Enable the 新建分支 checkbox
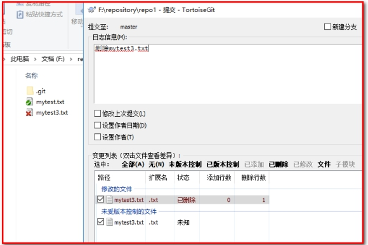This screenshot has width=368, height=245. [327, 27]
